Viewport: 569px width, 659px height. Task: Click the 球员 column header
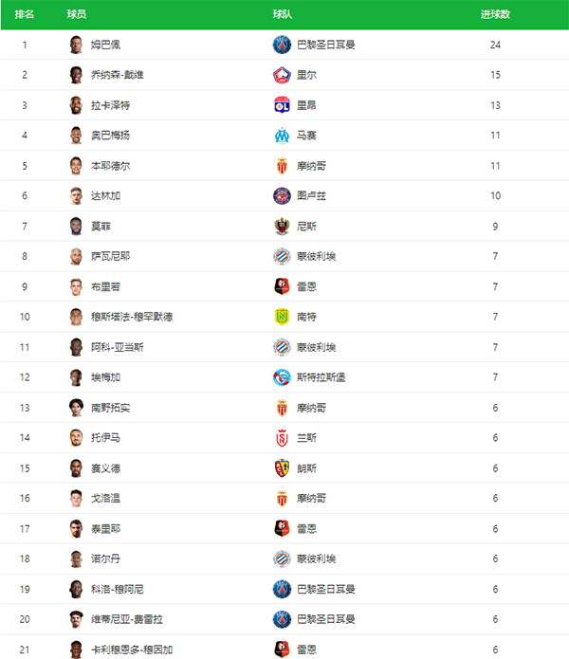77,14
